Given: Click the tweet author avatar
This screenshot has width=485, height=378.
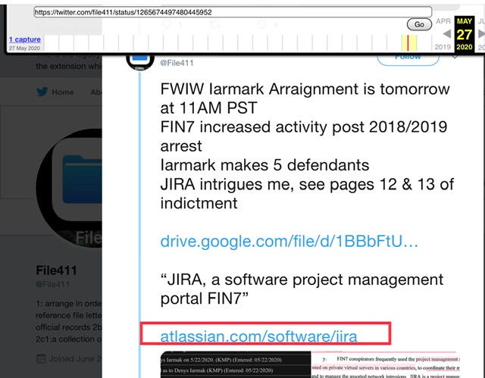Looking at the screenshot, I should [140, 61].
